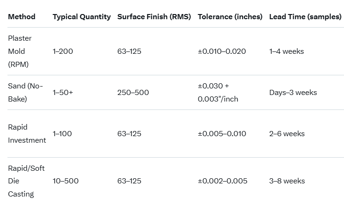Image resolution: width=344 pixels, height=204 pixels.
Task: Click the Lead Time (samples) column header
Action: click(305, 17)
